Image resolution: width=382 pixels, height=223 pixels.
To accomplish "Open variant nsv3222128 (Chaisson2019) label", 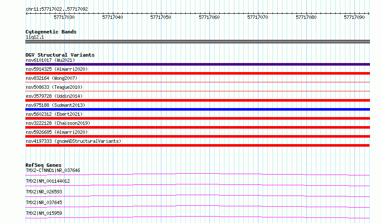I will (58, 123).
